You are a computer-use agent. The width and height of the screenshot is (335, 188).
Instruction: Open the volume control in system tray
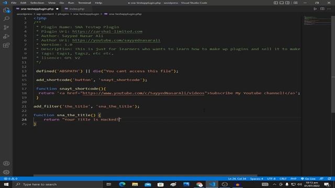coord(299,184)
